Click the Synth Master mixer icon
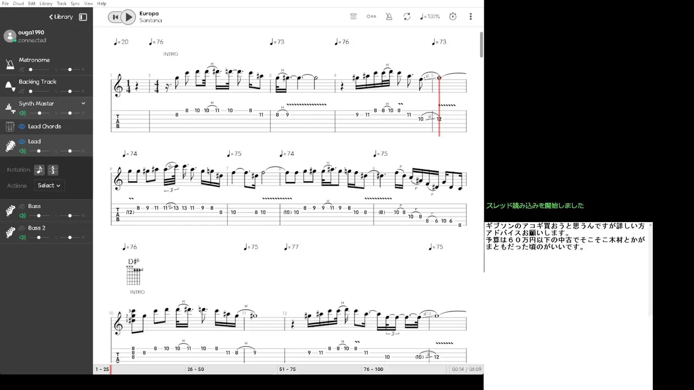This screenshot has height=390, width=694. (x=10, y=108)
